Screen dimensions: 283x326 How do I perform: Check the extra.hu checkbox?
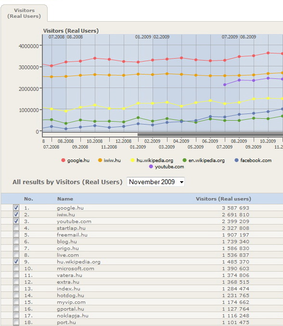click(16, 281)
